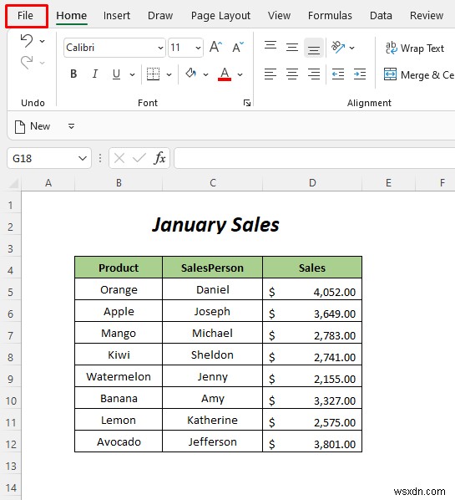
Task: Click the Orientation text-angle icon
Action: click(x=338, y=47)
